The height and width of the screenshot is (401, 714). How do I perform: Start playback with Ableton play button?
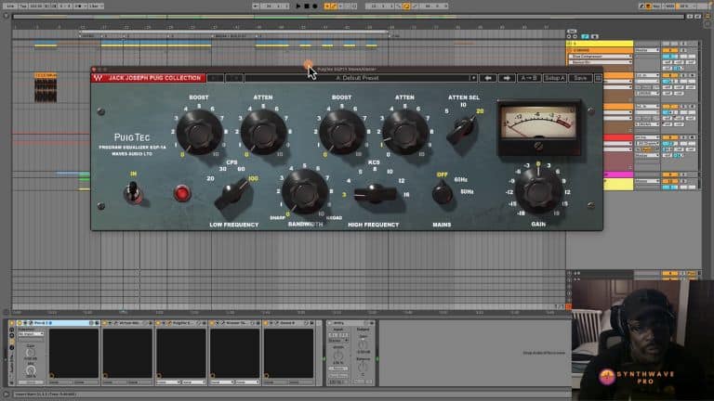click(x=298, y=6)
